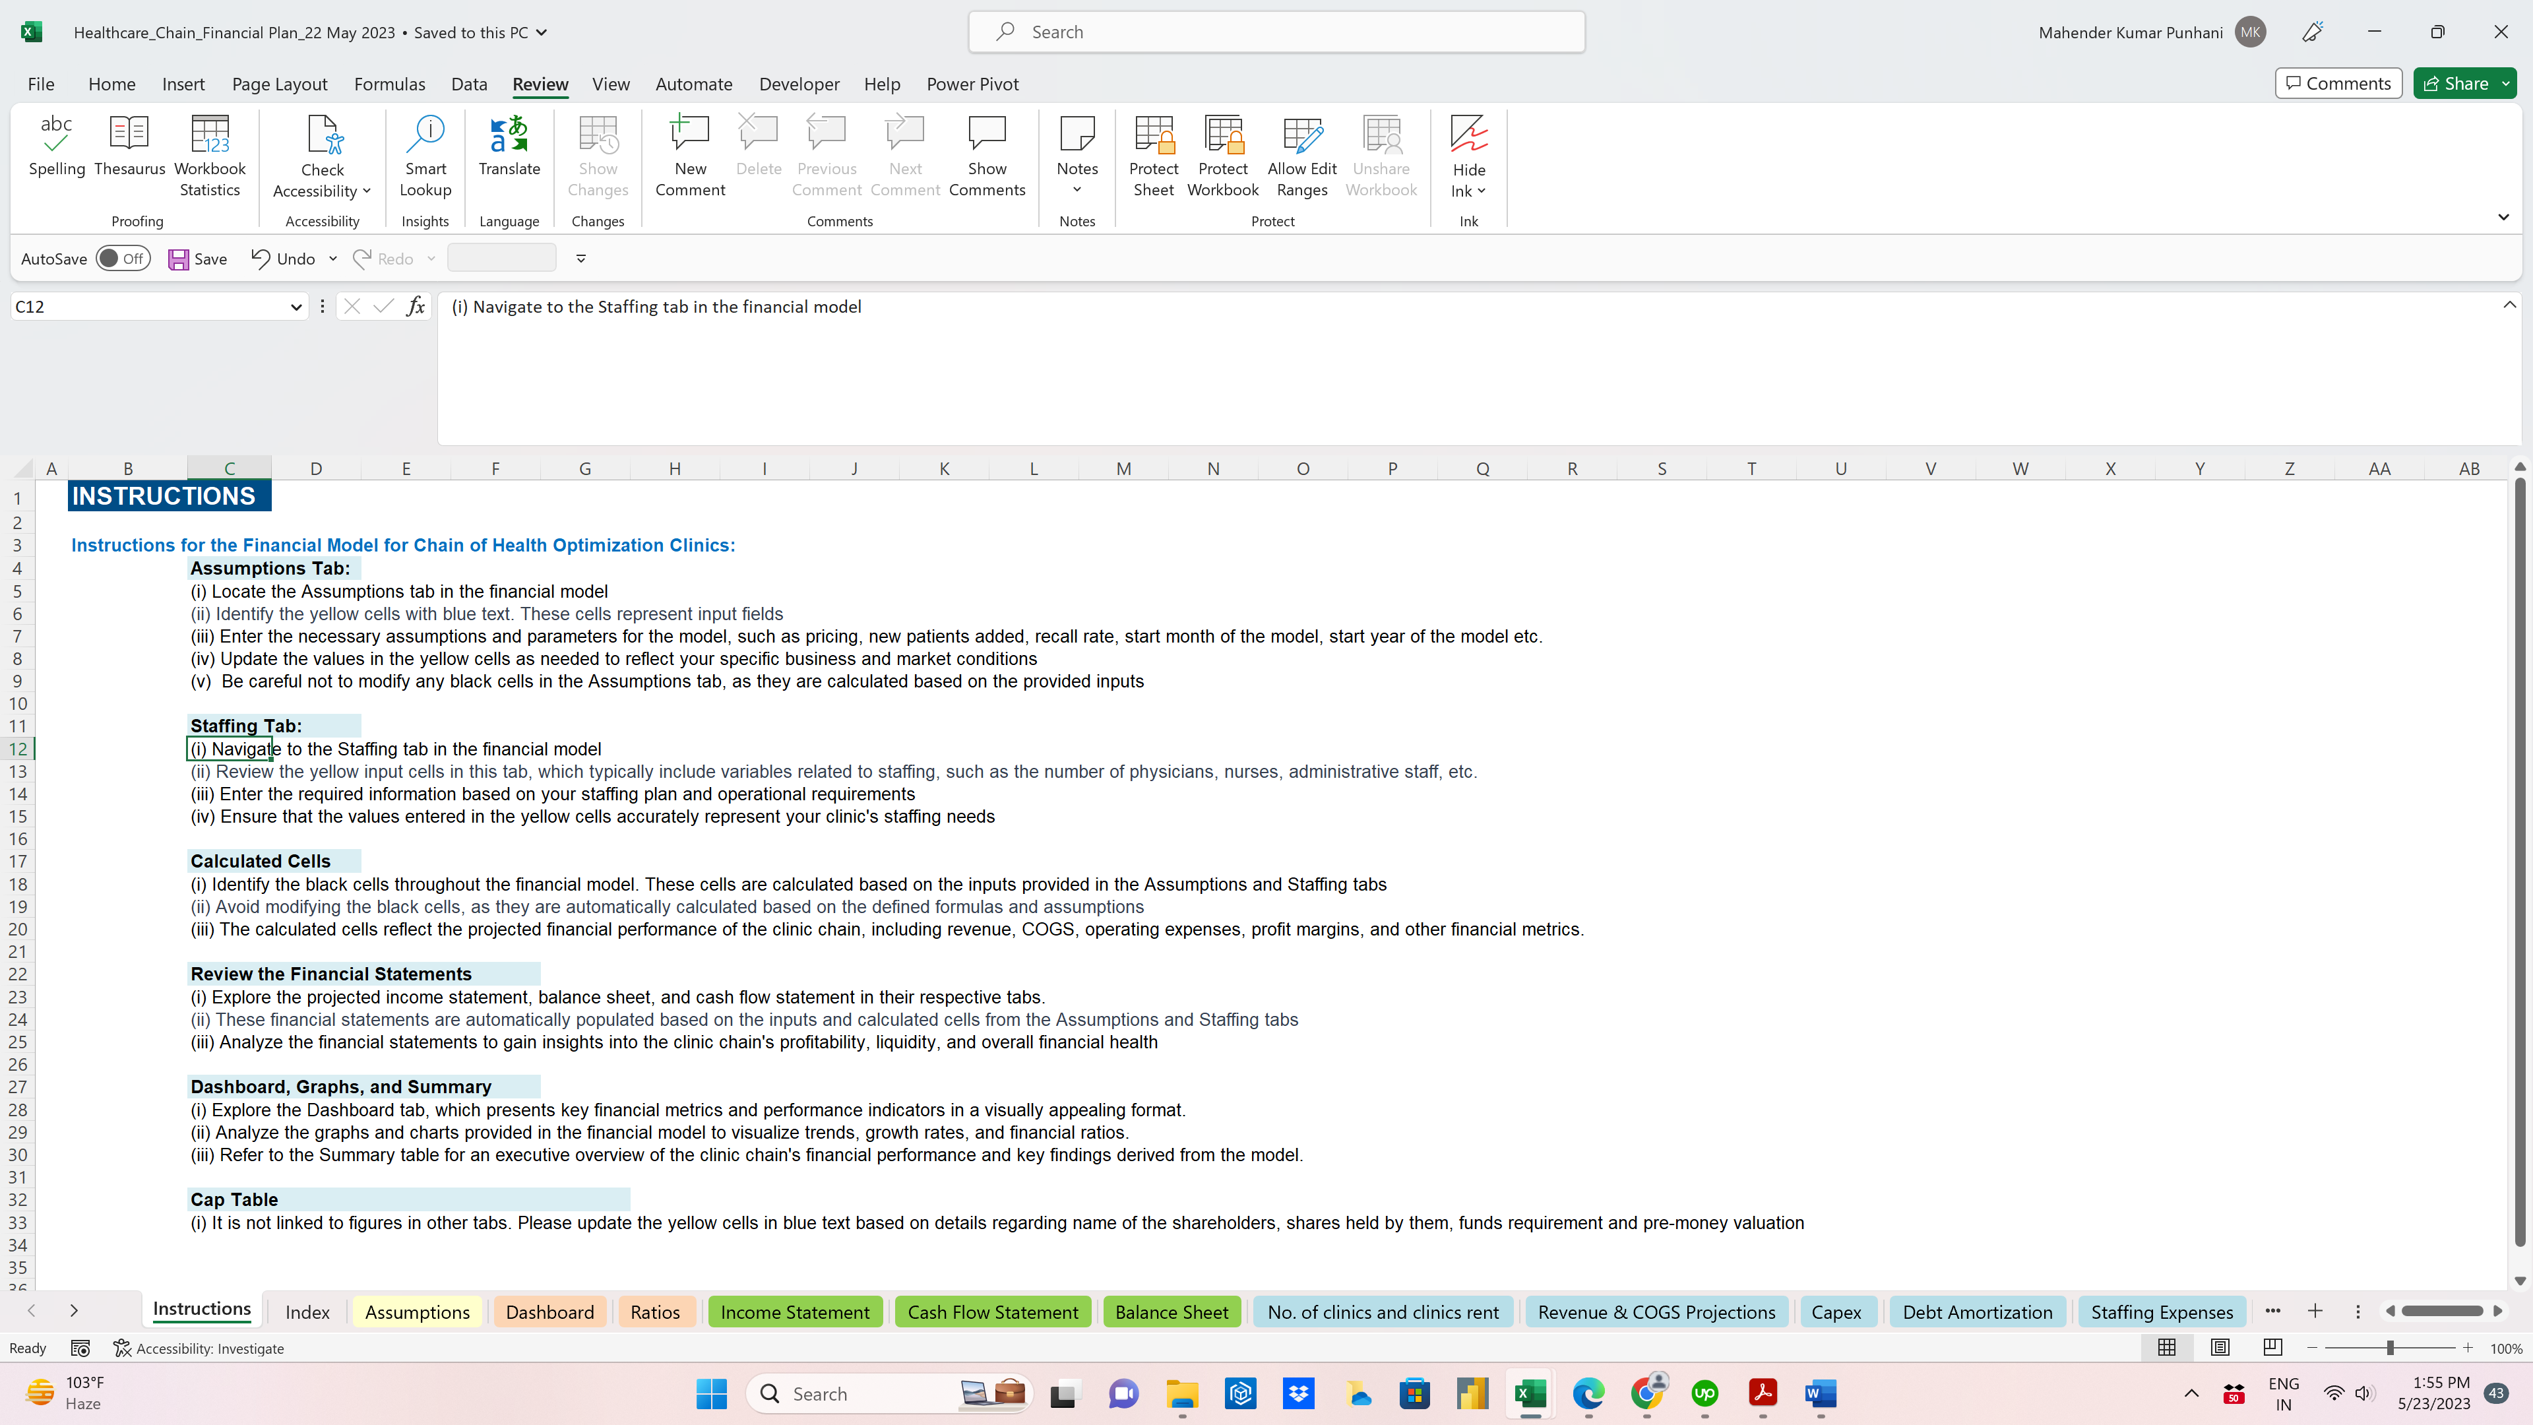Expand the Undo history dropdown arrow
This screenshot has width=2533, height=1425.
click(332, 259)
